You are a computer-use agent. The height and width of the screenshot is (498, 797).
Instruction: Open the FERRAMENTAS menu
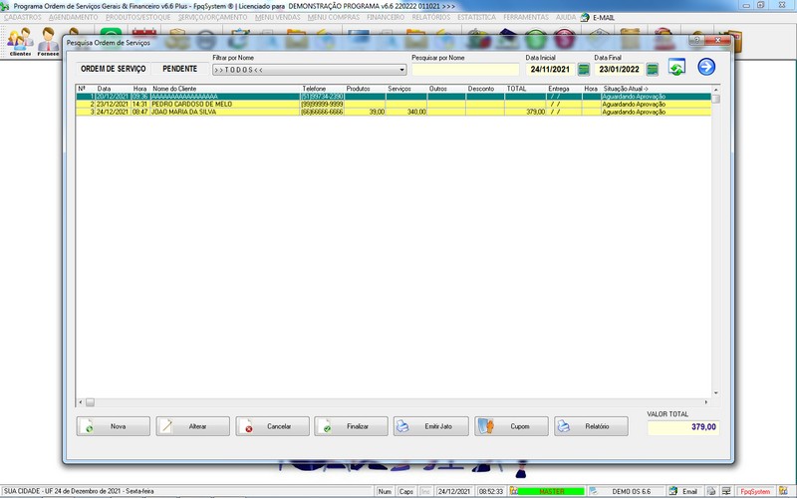(x=526, y=17)
